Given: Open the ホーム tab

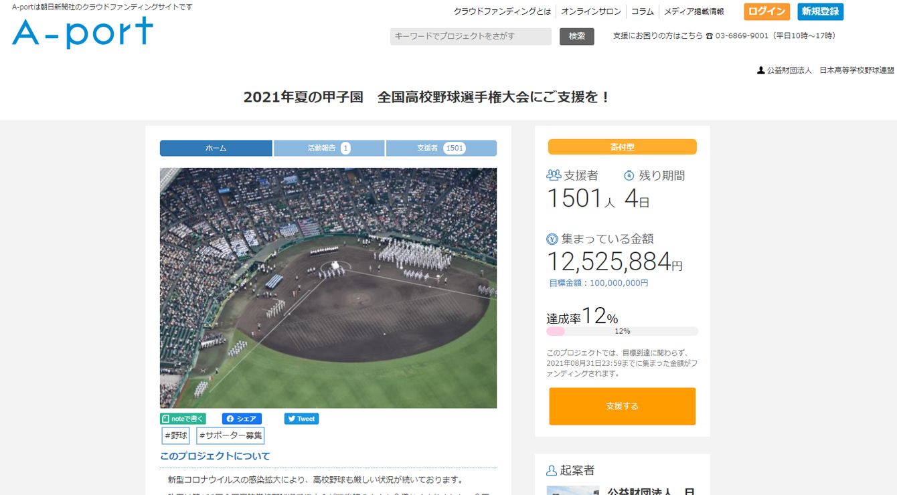Looking at the screenshot, I should [216, 148].
